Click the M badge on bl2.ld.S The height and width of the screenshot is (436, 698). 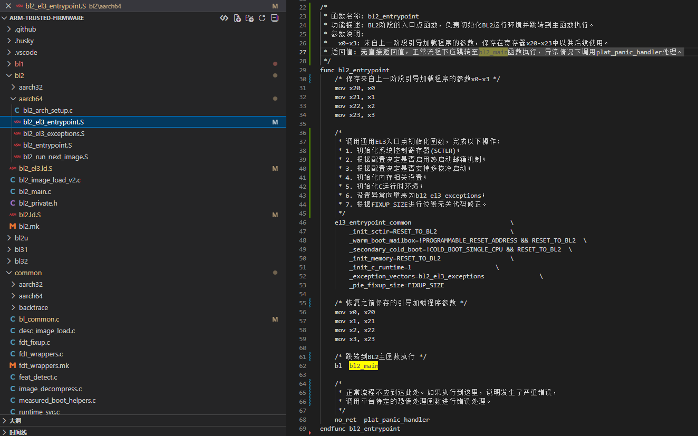coord(275,215)
